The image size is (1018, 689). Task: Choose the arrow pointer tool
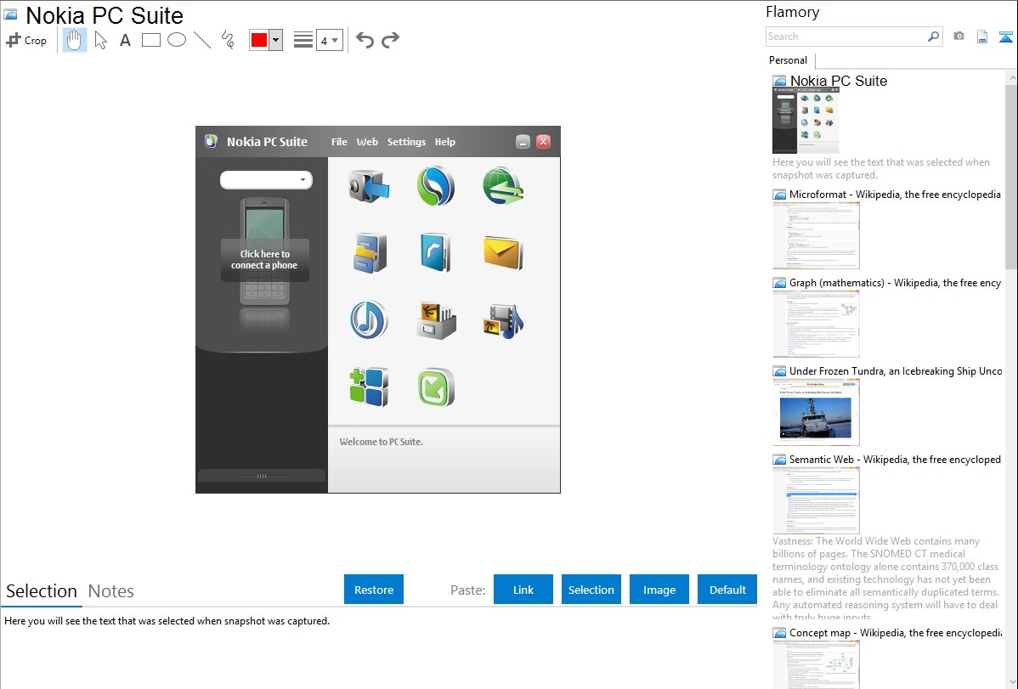point(101,40)
